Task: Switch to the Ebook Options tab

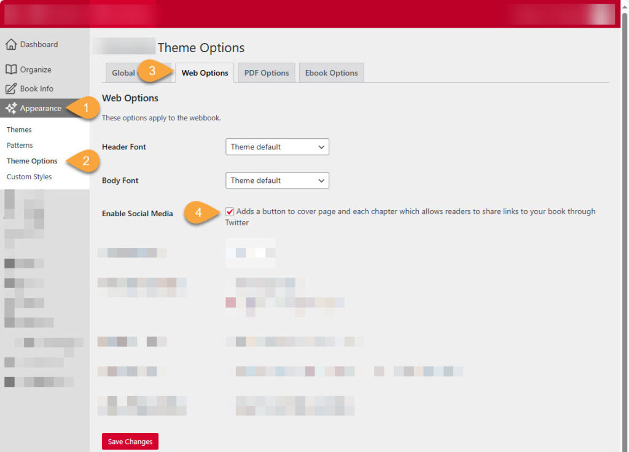Action: pos(331,72)
